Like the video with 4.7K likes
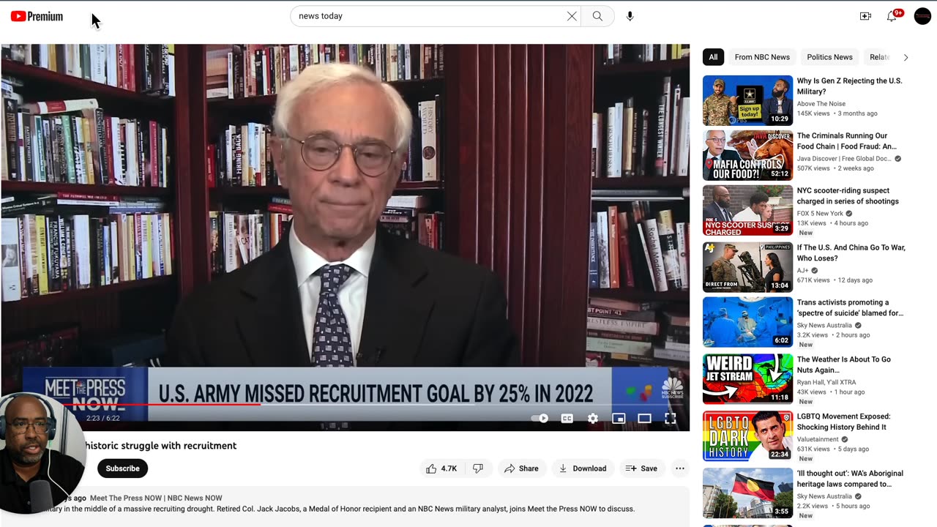This screenshot has width=937, height=527. [x=441, y=468]
